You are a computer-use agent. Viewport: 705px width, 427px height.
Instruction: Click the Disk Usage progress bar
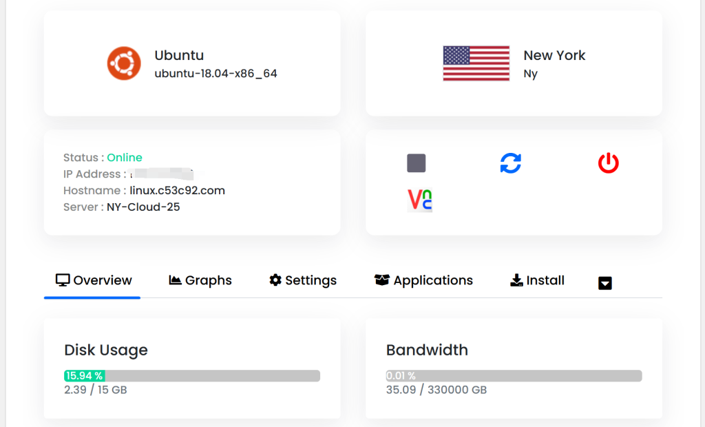pos(192,376)
